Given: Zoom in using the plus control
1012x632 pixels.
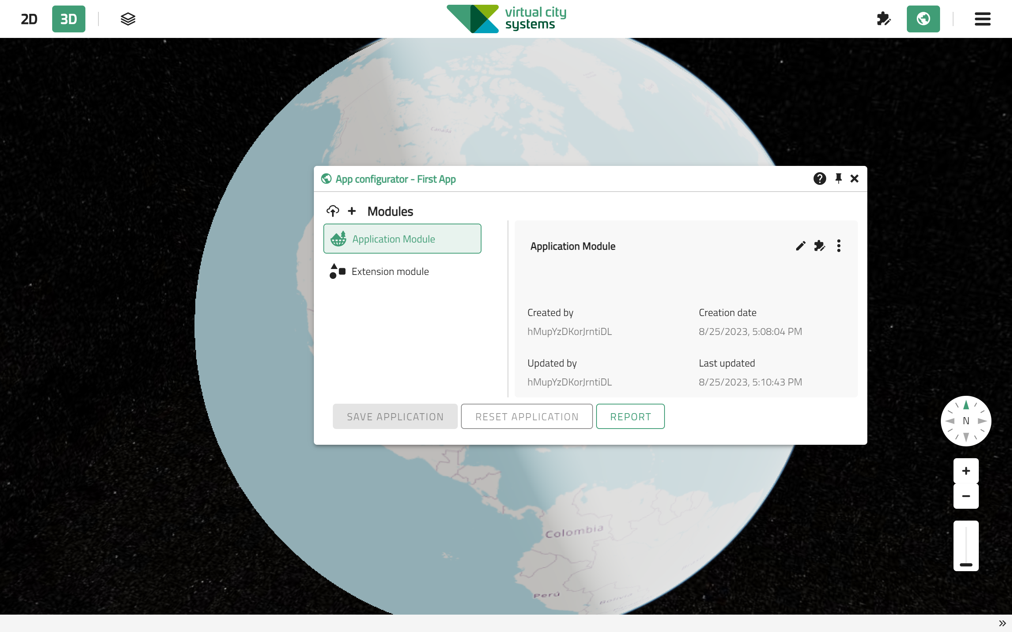Looking at the screenshot, I should [966, 471].
